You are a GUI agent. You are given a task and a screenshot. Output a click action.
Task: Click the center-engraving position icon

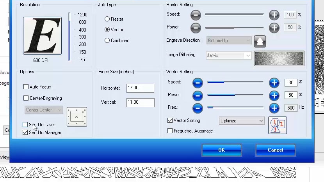77,117
